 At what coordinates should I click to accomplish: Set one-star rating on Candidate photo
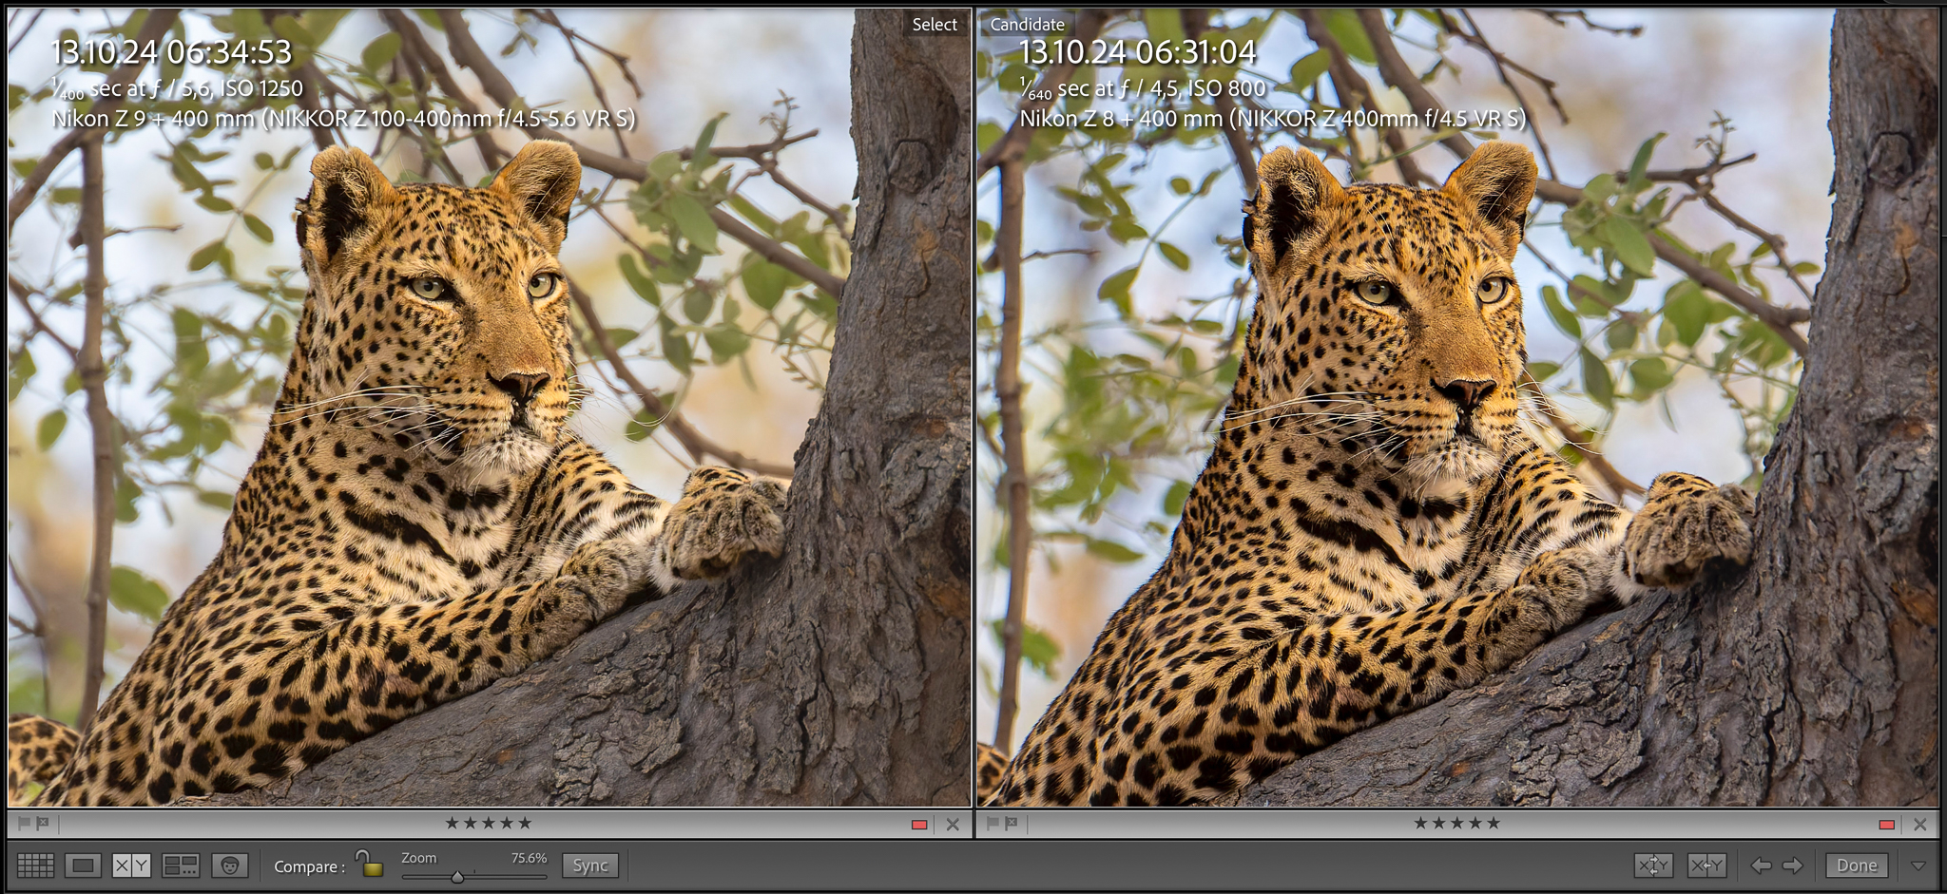click(1420, 823)
